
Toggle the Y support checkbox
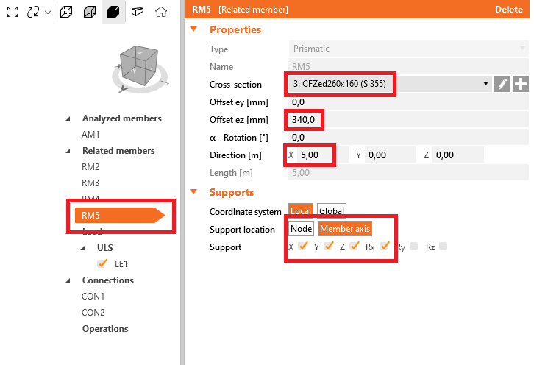[329, 246]
